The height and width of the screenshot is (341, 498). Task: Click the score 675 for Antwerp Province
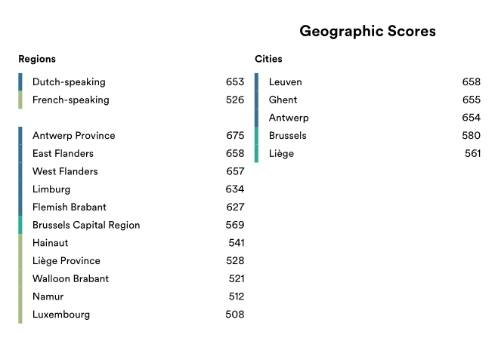pyautogui.click(x=235, y=136)
